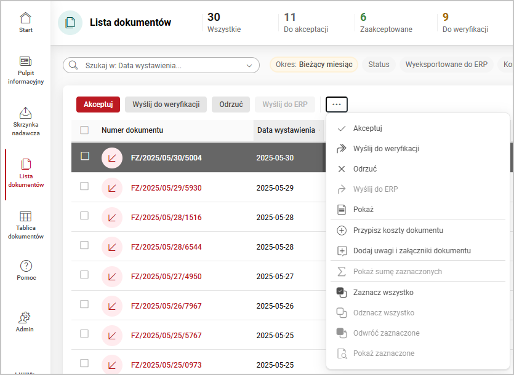The height and width of the screenshot is (375, 514).
Task: Expand the search field dropdown chevron
Action: [x=249, y=66]
